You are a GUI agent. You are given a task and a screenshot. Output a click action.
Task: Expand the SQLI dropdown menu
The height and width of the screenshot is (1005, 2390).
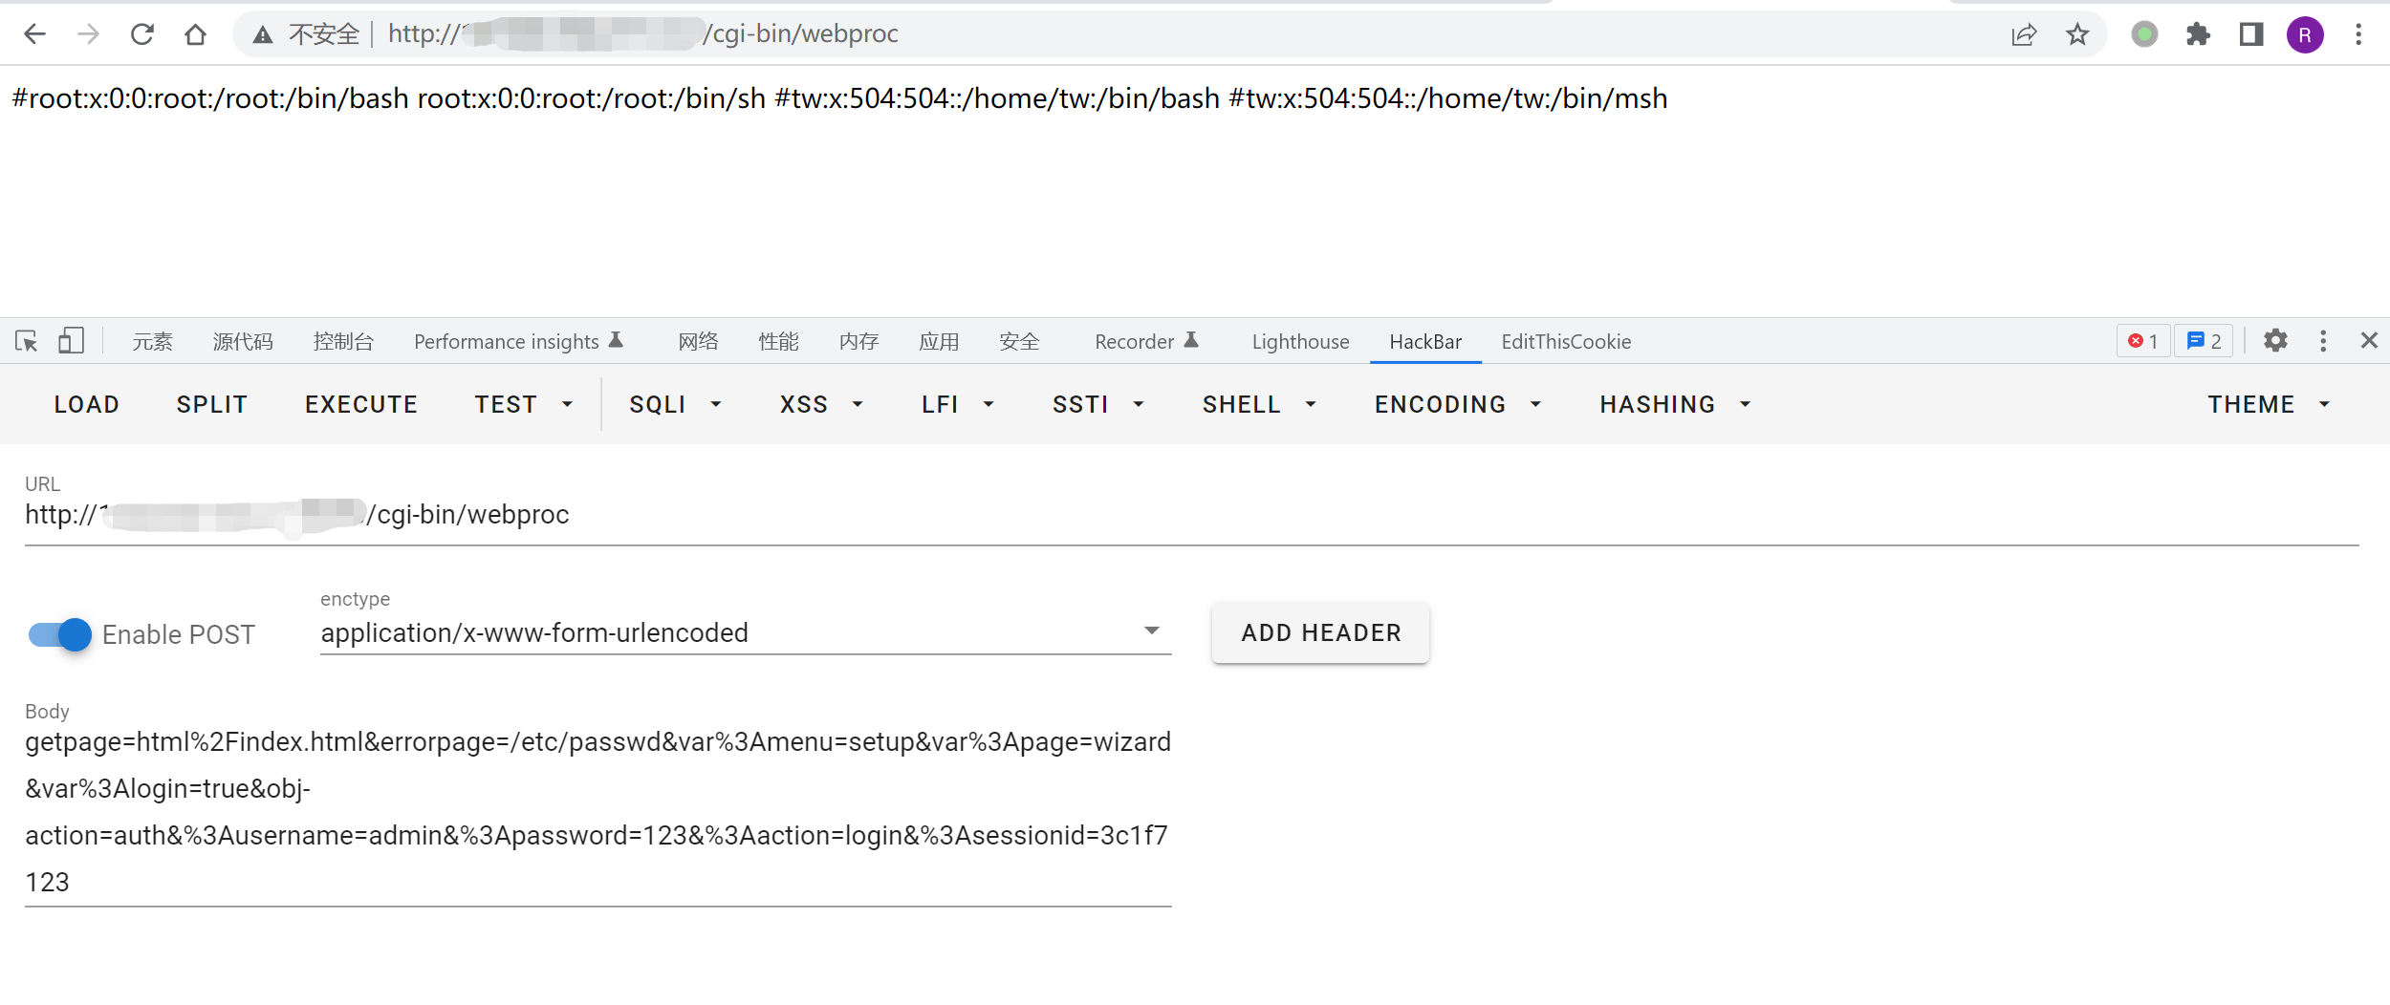pos(675,405)
